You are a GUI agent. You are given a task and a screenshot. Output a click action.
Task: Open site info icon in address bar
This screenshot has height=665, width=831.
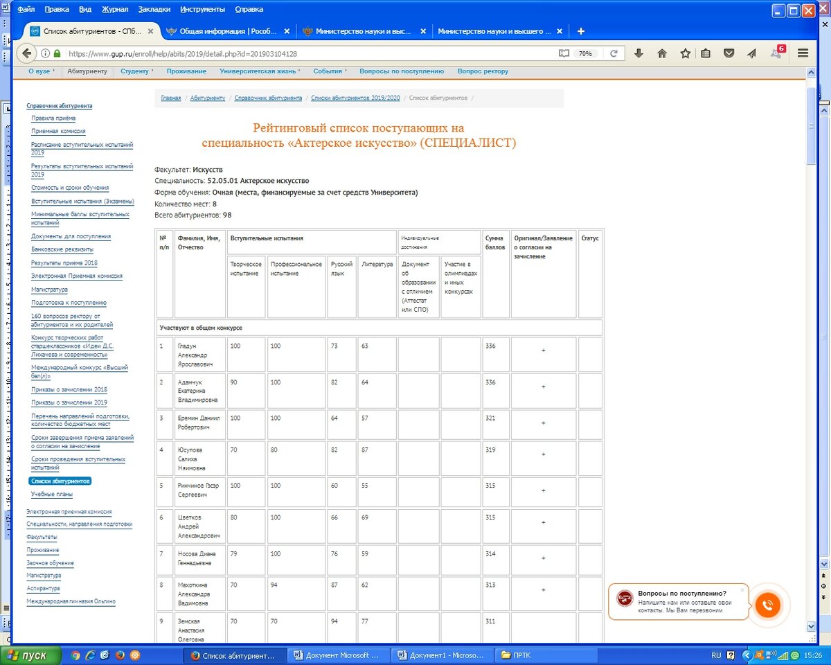(45, 53)
